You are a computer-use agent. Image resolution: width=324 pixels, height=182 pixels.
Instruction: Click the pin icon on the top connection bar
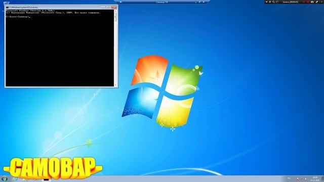pos(120,2)
